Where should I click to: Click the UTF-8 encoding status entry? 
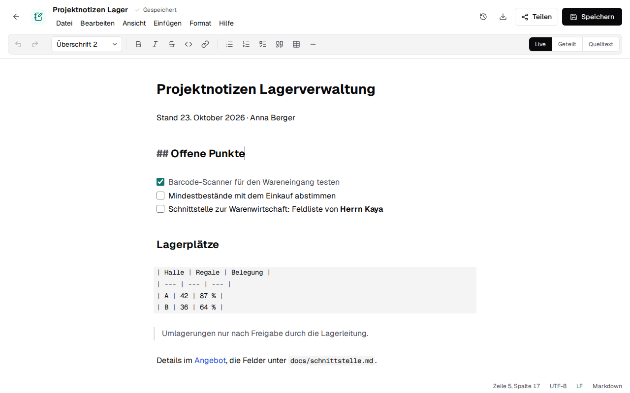click(x=558, y=386)
